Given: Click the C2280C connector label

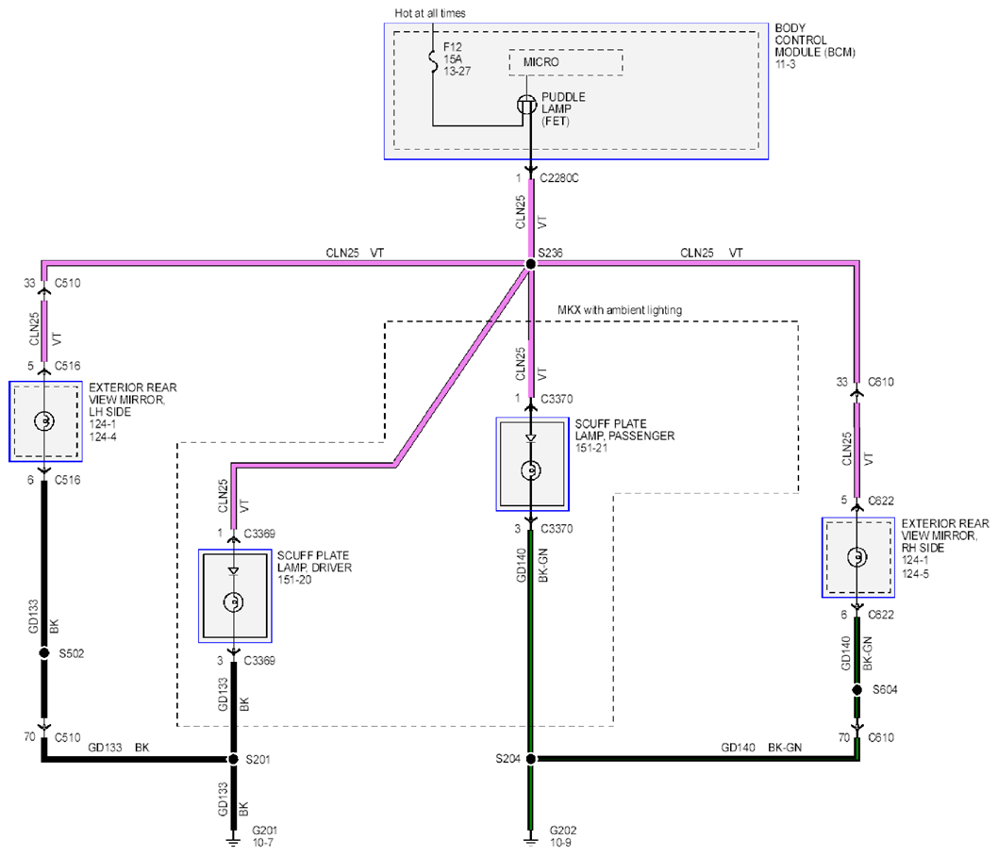Looking at the screenshot, I should pyautogui.click(x=559, y=178).
